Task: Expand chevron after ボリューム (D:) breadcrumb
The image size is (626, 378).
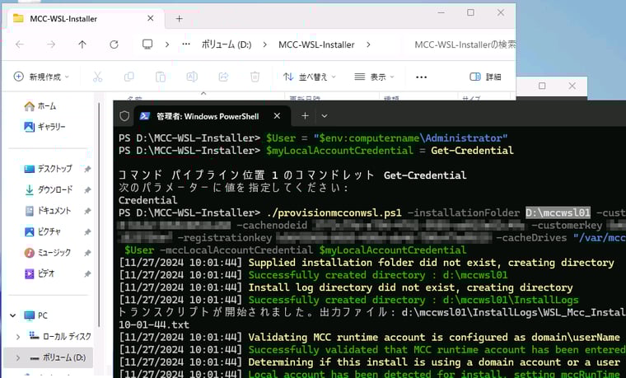Action: click(264, 44)
